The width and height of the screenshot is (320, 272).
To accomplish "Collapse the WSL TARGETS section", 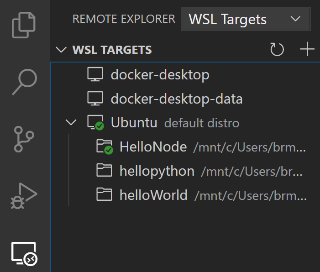I will tap(61, 49).
